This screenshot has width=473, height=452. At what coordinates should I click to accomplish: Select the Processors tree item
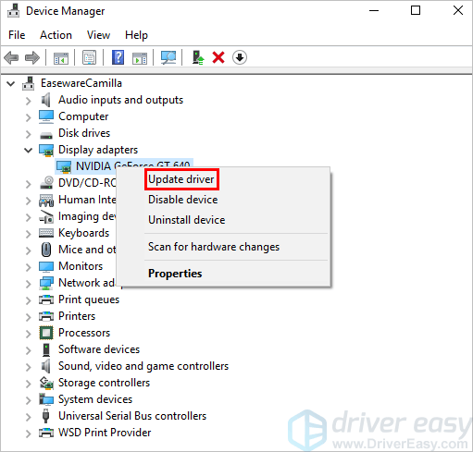tap(84, 333)
